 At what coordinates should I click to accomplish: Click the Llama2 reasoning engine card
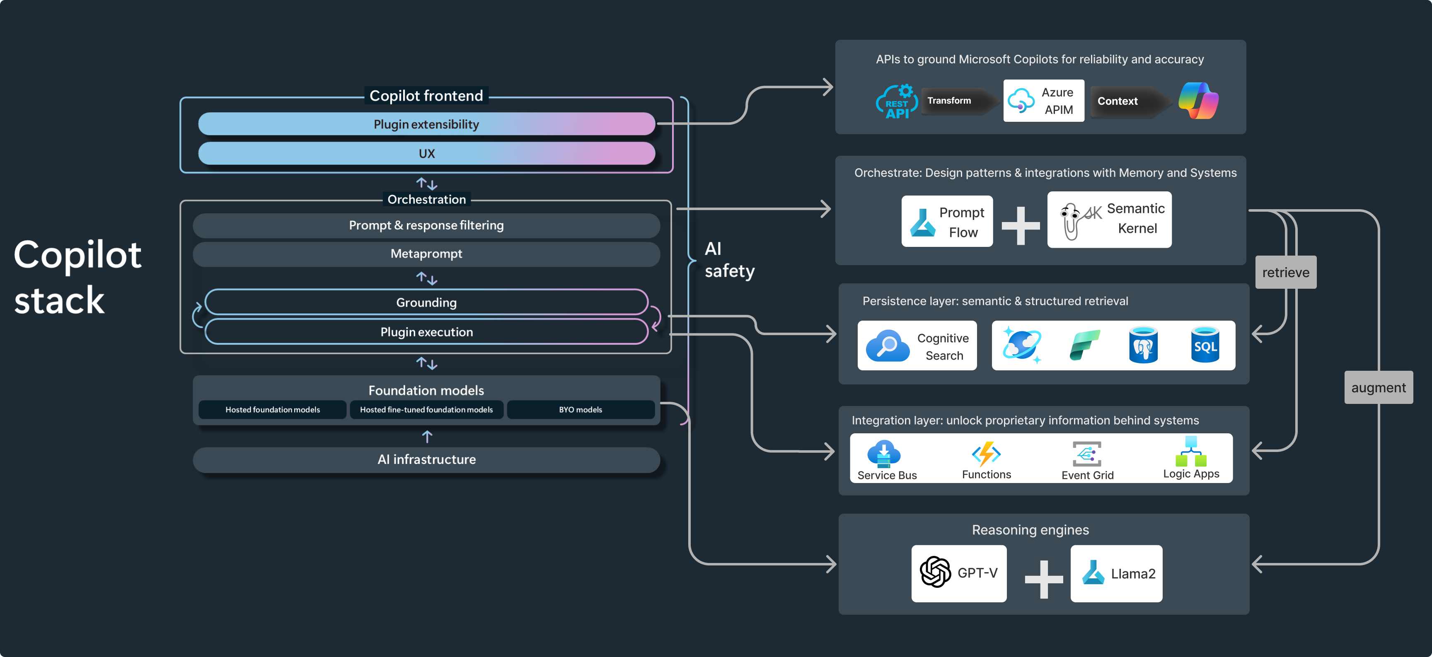point(1116,574)
